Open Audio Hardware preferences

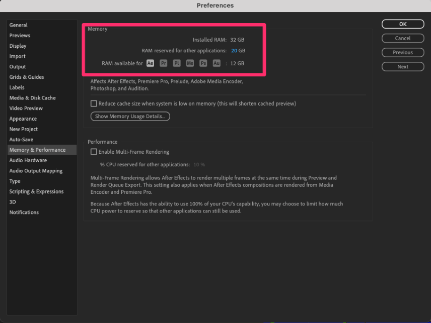(x=42, y=160)
